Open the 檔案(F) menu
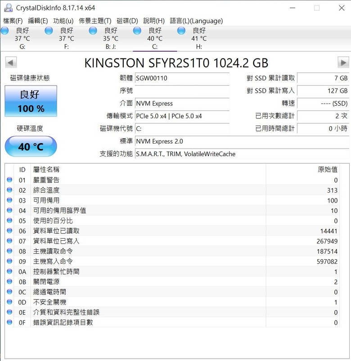Screen dimensions: 351x361 tap(13, 21)
